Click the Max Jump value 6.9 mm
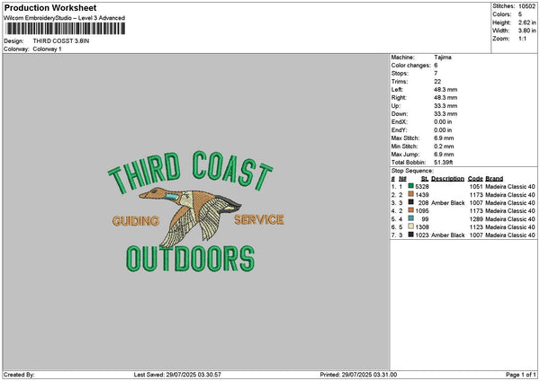This screenshot has width=540, height=381. tap(444, 155)
